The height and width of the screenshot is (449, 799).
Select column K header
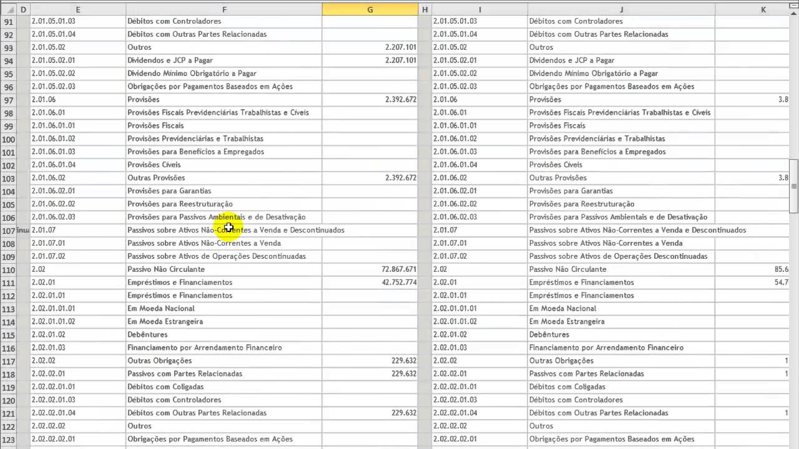tap(763, 9)
